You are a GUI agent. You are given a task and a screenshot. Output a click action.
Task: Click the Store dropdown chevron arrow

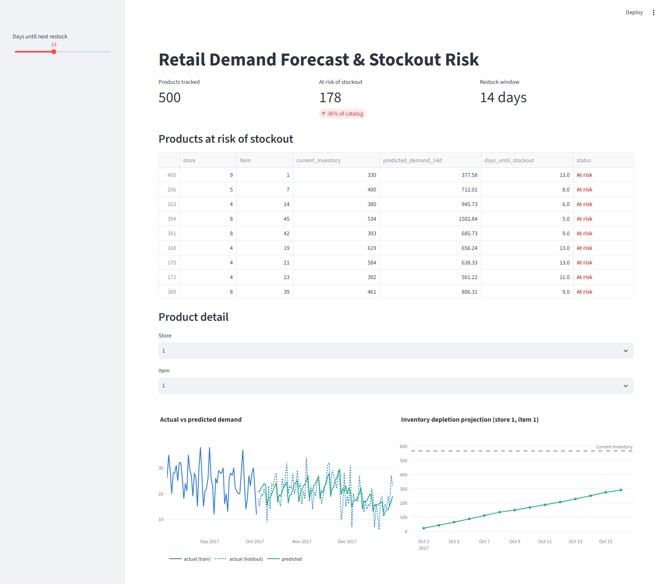coord(625,351)
